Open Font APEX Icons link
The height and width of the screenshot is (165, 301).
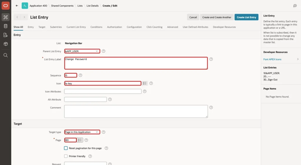[272, 59]
